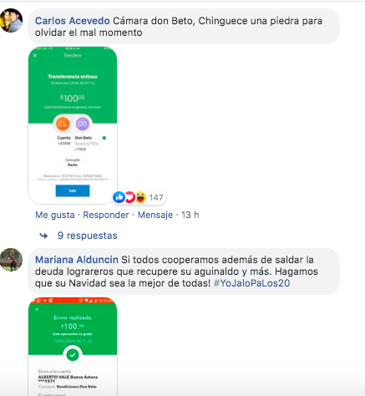The image size is (365, 396).
Task: Click the red heart reaction icon
Action: (x=129, y=197)
